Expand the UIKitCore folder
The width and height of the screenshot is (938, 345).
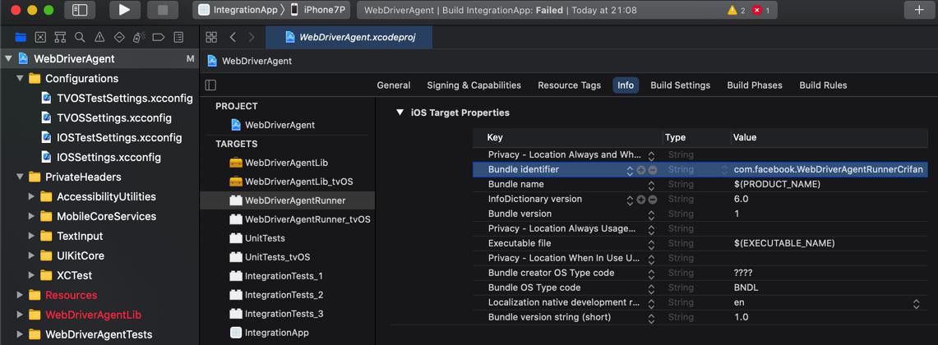click(32, 256)
